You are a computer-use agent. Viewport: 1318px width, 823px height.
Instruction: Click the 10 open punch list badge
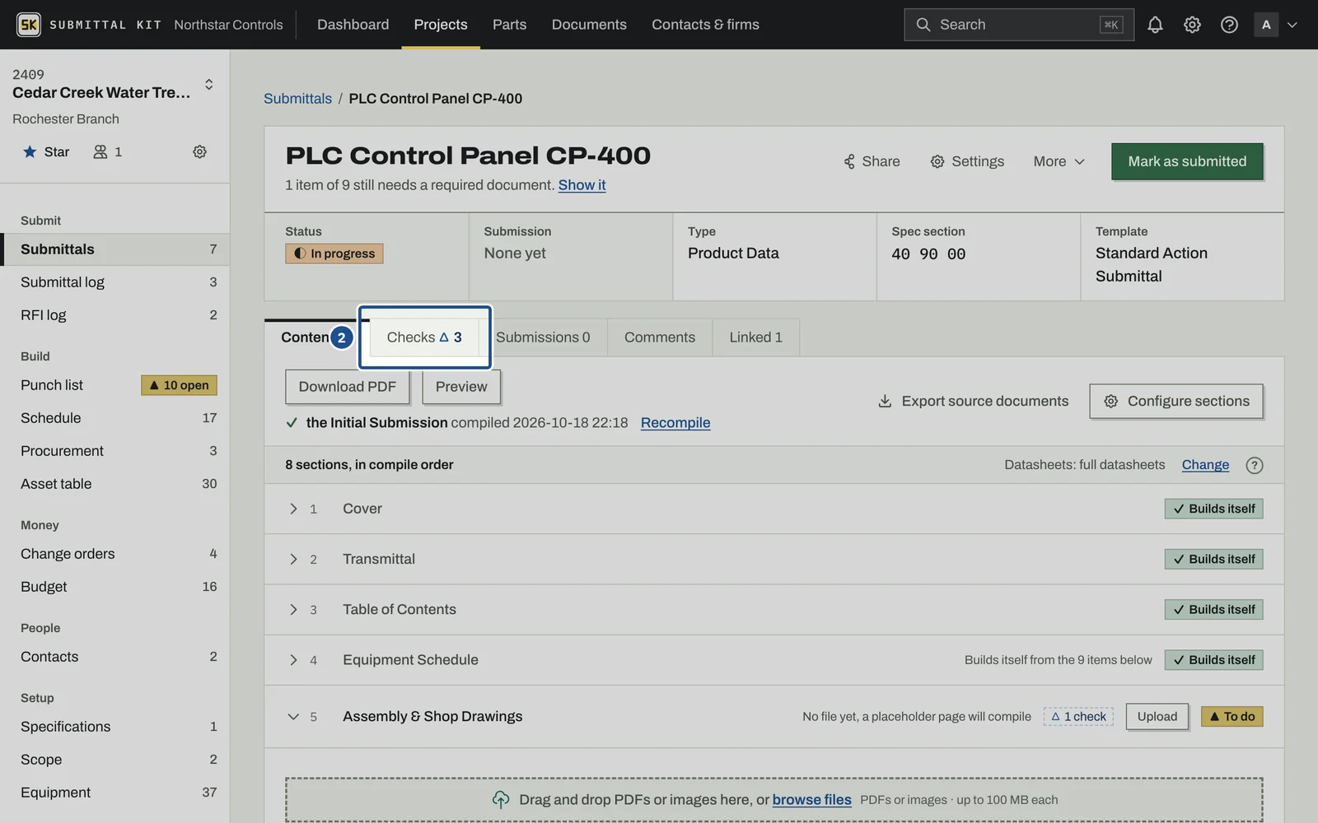click(179, 385)
